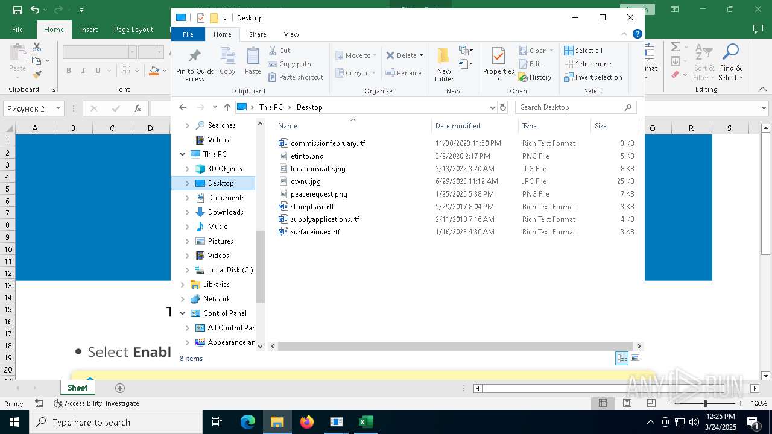Open Excel Page Layout tab
Image resolution: width=772 pixels, height=434 pixels.
point(133,30)
